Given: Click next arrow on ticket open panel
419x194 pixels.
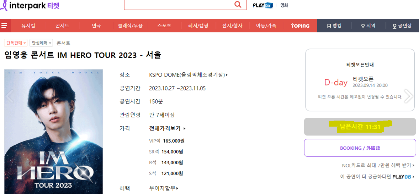Looking at the screenshot, I should (x=409, y=96).
